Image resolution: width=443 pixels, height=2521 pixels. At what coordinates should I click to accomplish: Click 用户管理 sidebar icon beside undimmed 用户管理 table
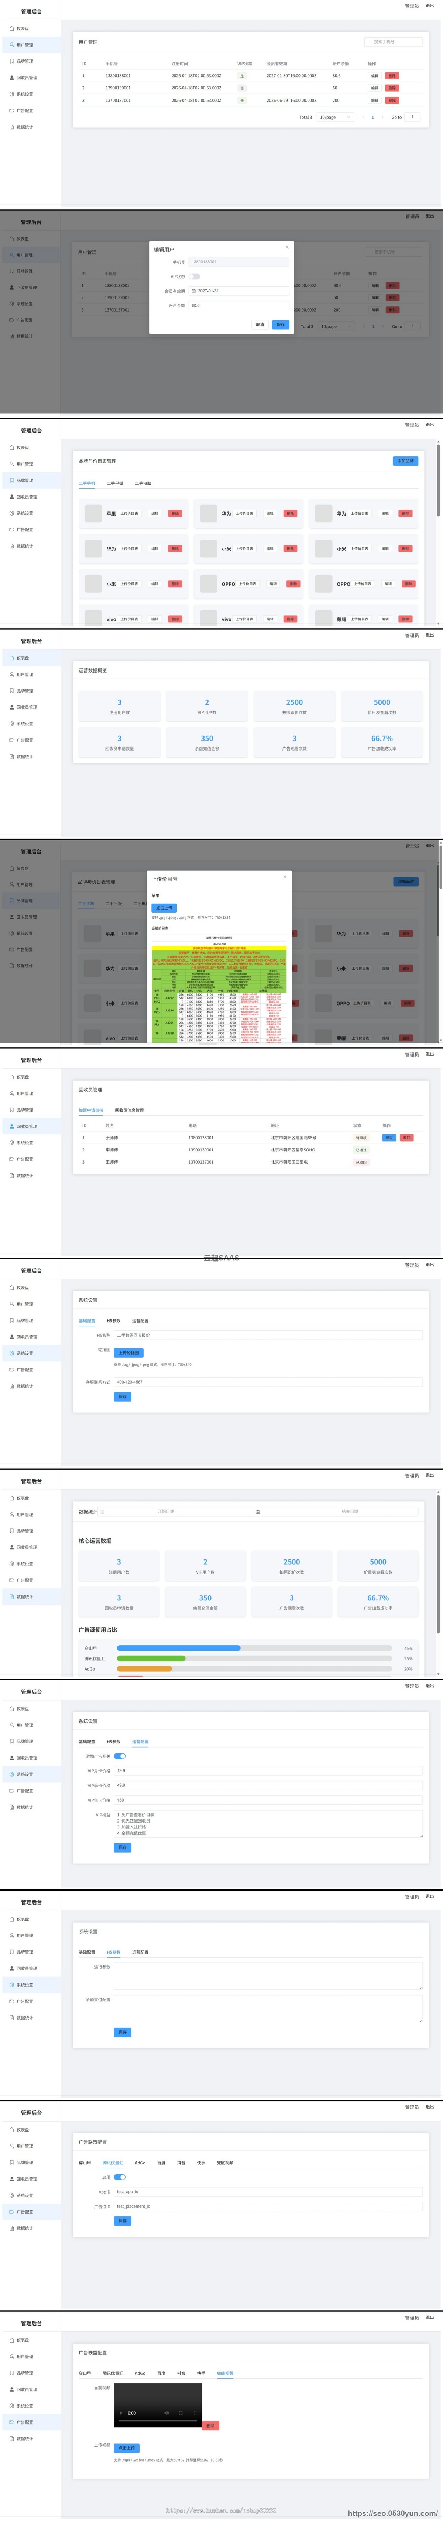tap(12, 45)
